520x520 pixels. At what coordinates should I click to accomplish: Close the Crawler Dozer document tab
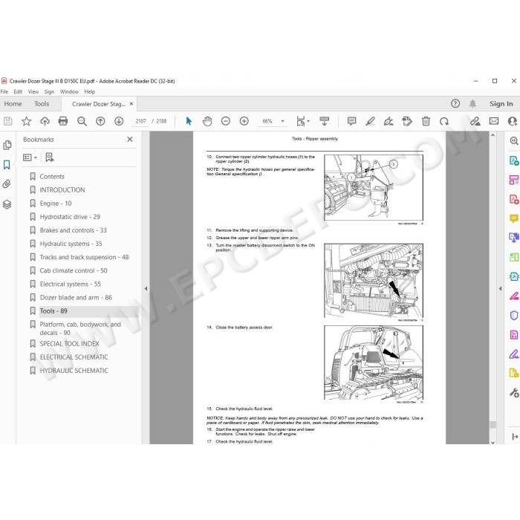pyautogui.click(x=131, y=104)
